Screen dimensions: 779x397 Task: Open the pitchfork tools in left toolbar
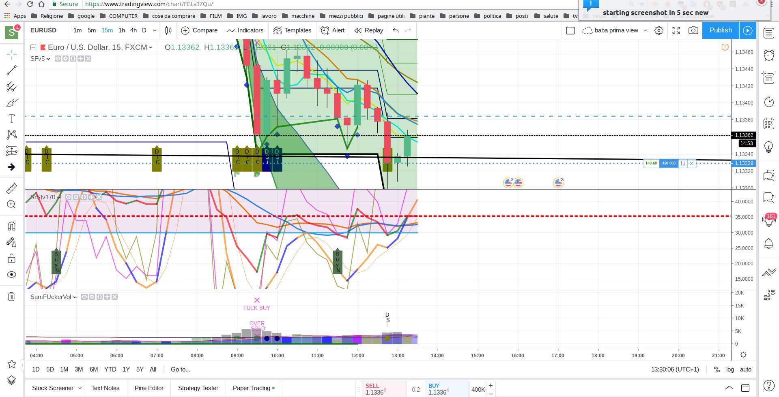(x=11, y=87)
